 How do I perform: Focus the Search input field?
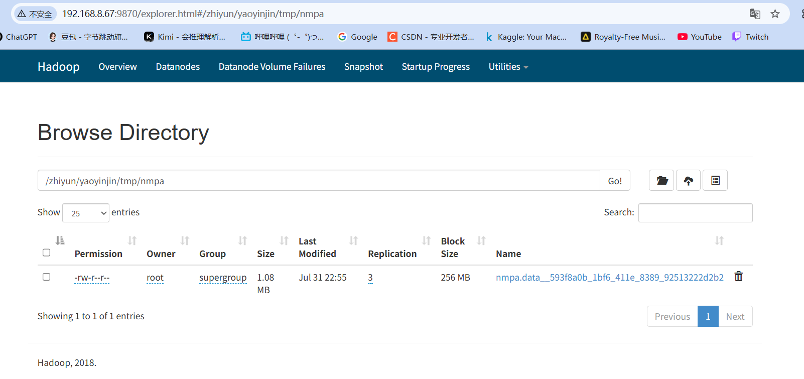pos(695,213)
